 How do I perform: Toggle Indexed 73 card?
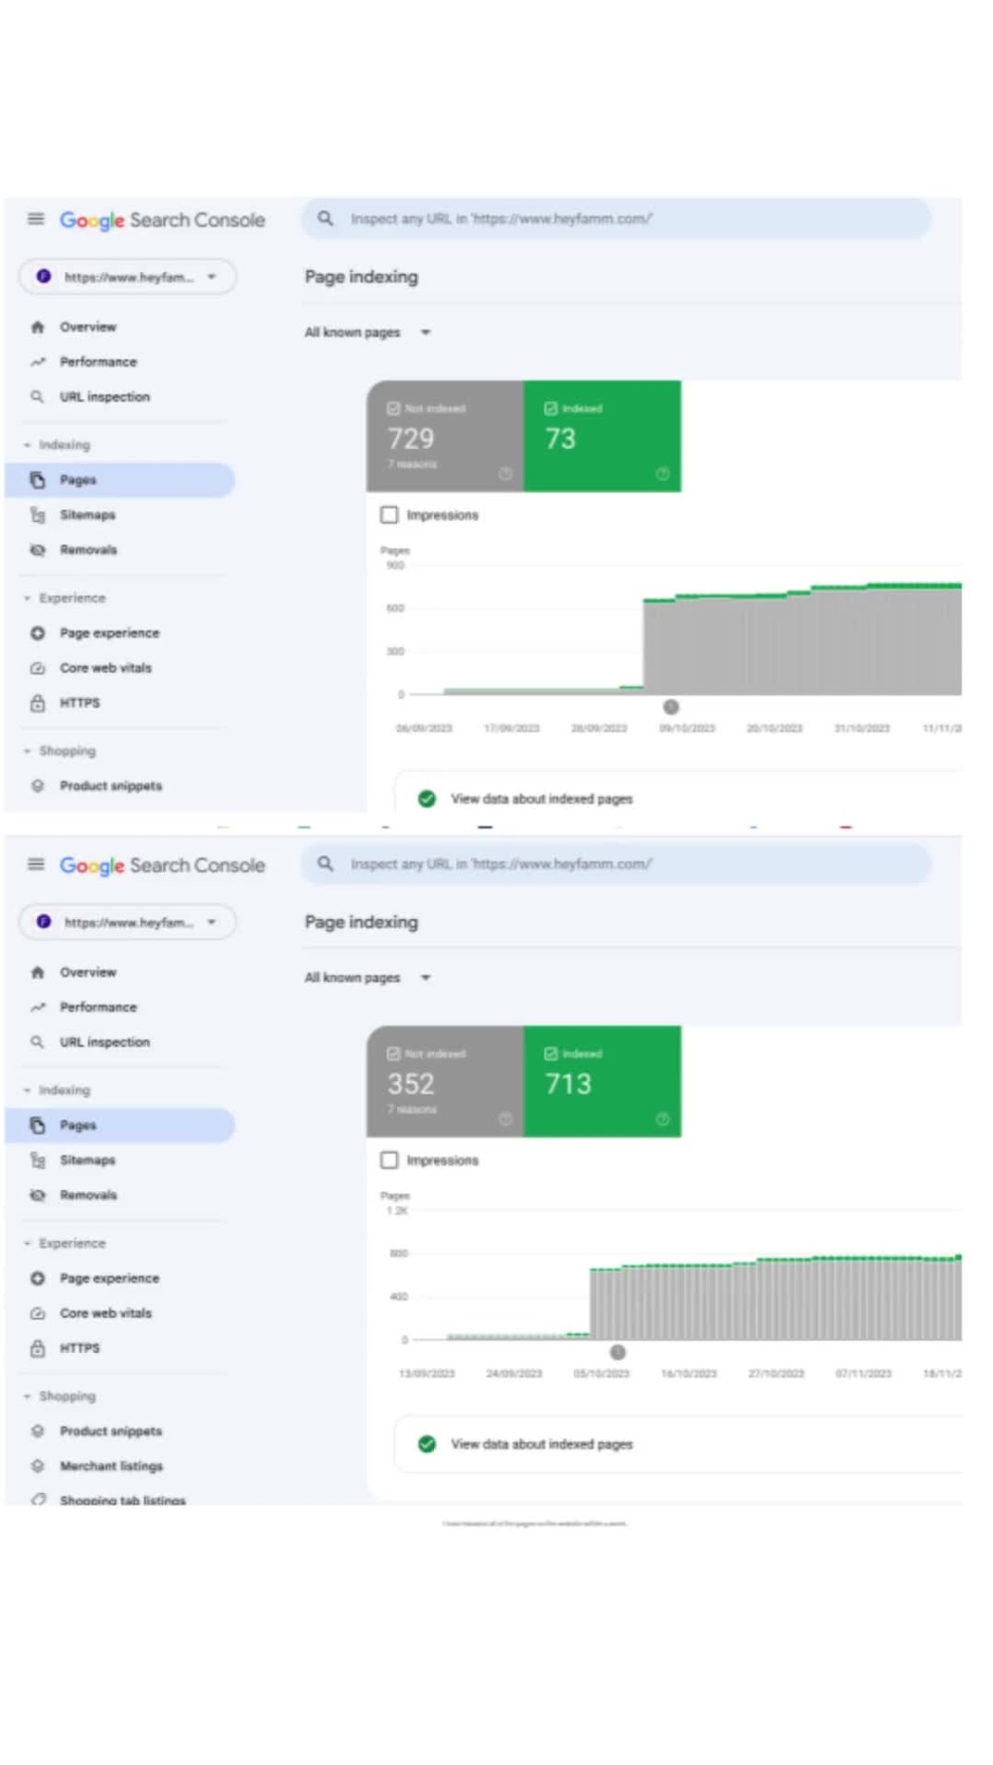603,436
